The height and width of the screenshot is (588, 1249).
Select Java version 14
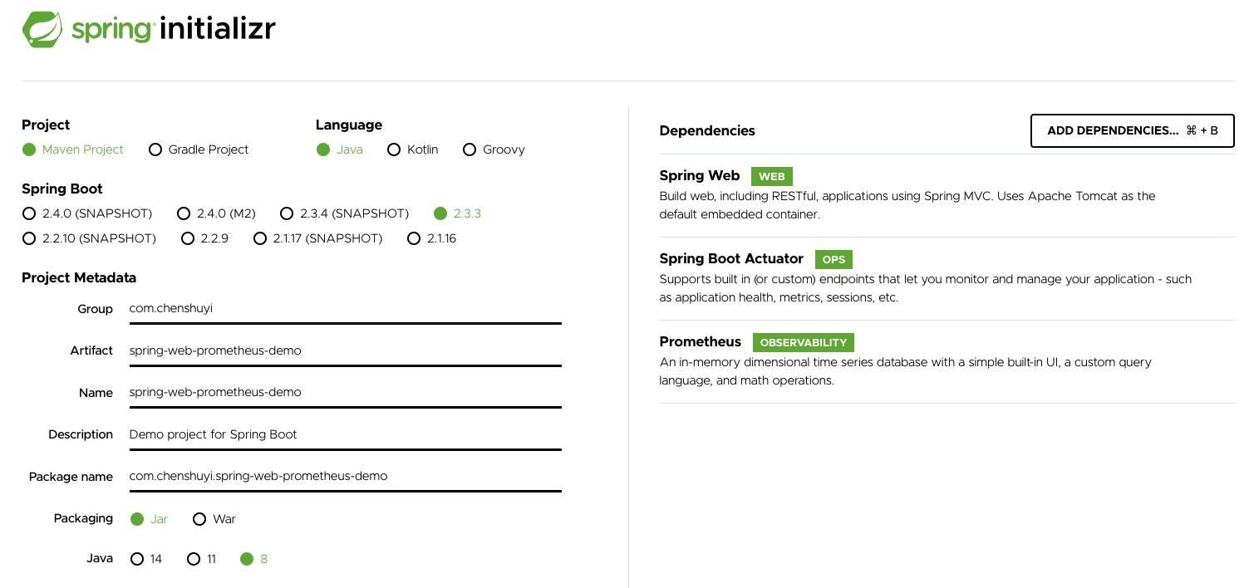[x=147, y=559]
